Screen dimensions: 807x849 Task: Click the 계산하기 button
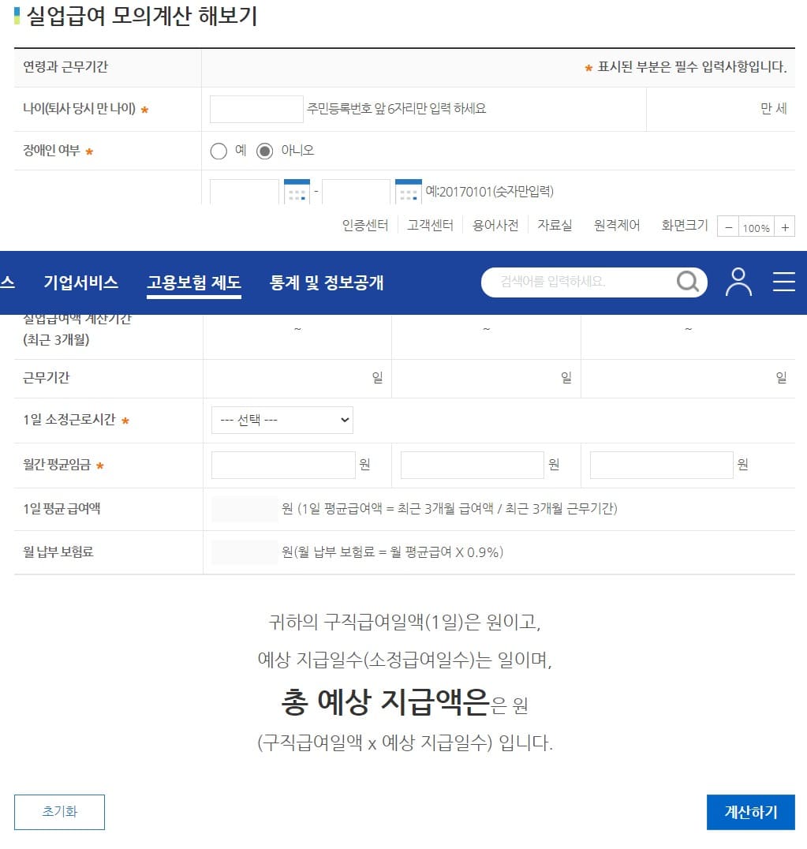[x=749, y=812]
